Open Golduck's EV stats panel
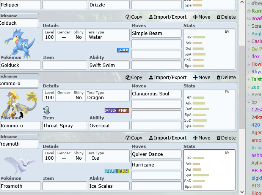The image size is (262, 195). [209, 49]
